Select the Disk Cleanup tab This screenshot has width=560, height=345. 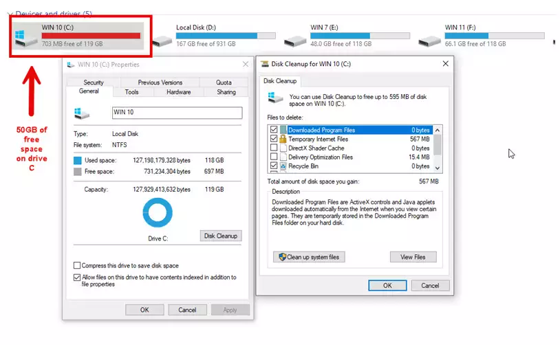pyautogui.click(x=280, y=81)
